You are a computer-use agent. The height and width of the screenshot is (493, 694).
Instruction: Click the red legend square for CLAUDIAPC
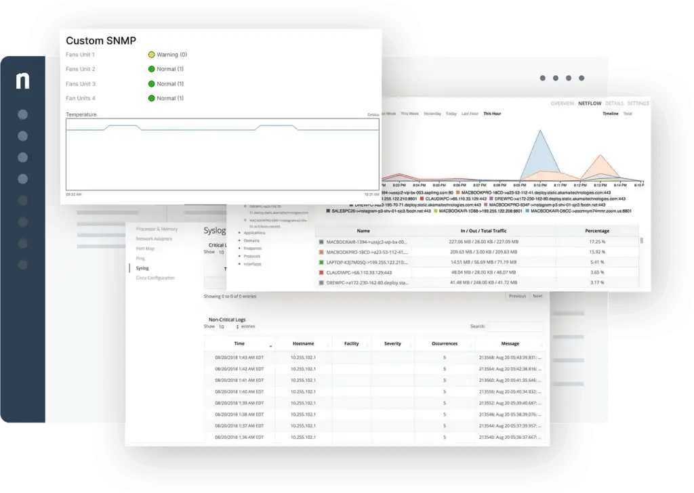(422, 199)
